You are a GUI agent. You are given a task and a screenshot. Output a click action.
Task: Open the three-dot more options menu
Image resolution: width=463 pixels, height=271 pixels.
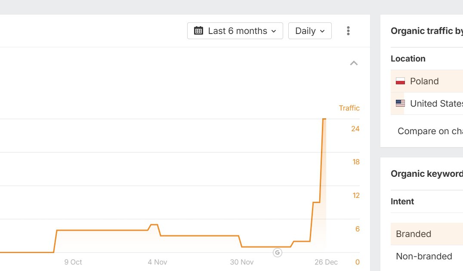click(x=348, y=31)
